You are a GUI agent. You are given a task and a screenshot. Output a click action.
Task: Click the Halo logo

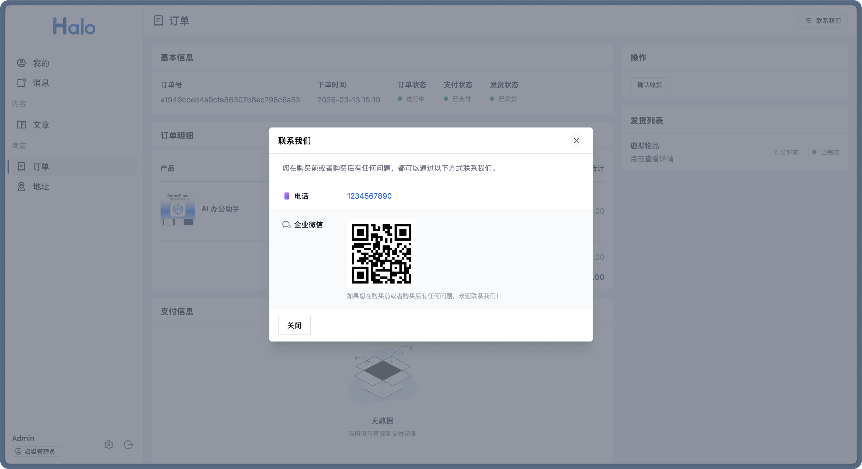pos(74,26)
